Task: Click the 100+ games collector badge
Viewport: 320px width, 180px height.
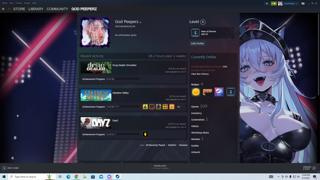Action: (207, 92)
